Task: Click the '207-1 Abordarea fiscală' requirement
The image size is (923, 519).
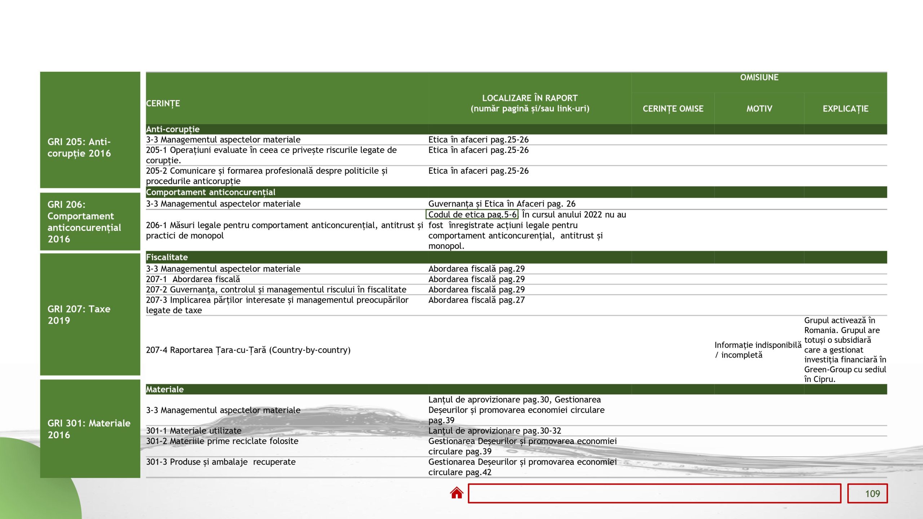Action: tap(193, 279)
